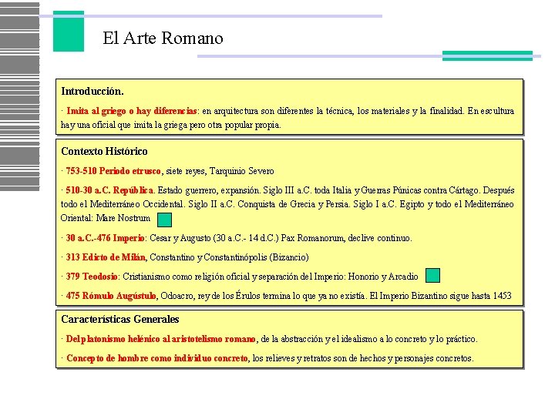Click the Contexto Histórico heading

pos(104,152)
